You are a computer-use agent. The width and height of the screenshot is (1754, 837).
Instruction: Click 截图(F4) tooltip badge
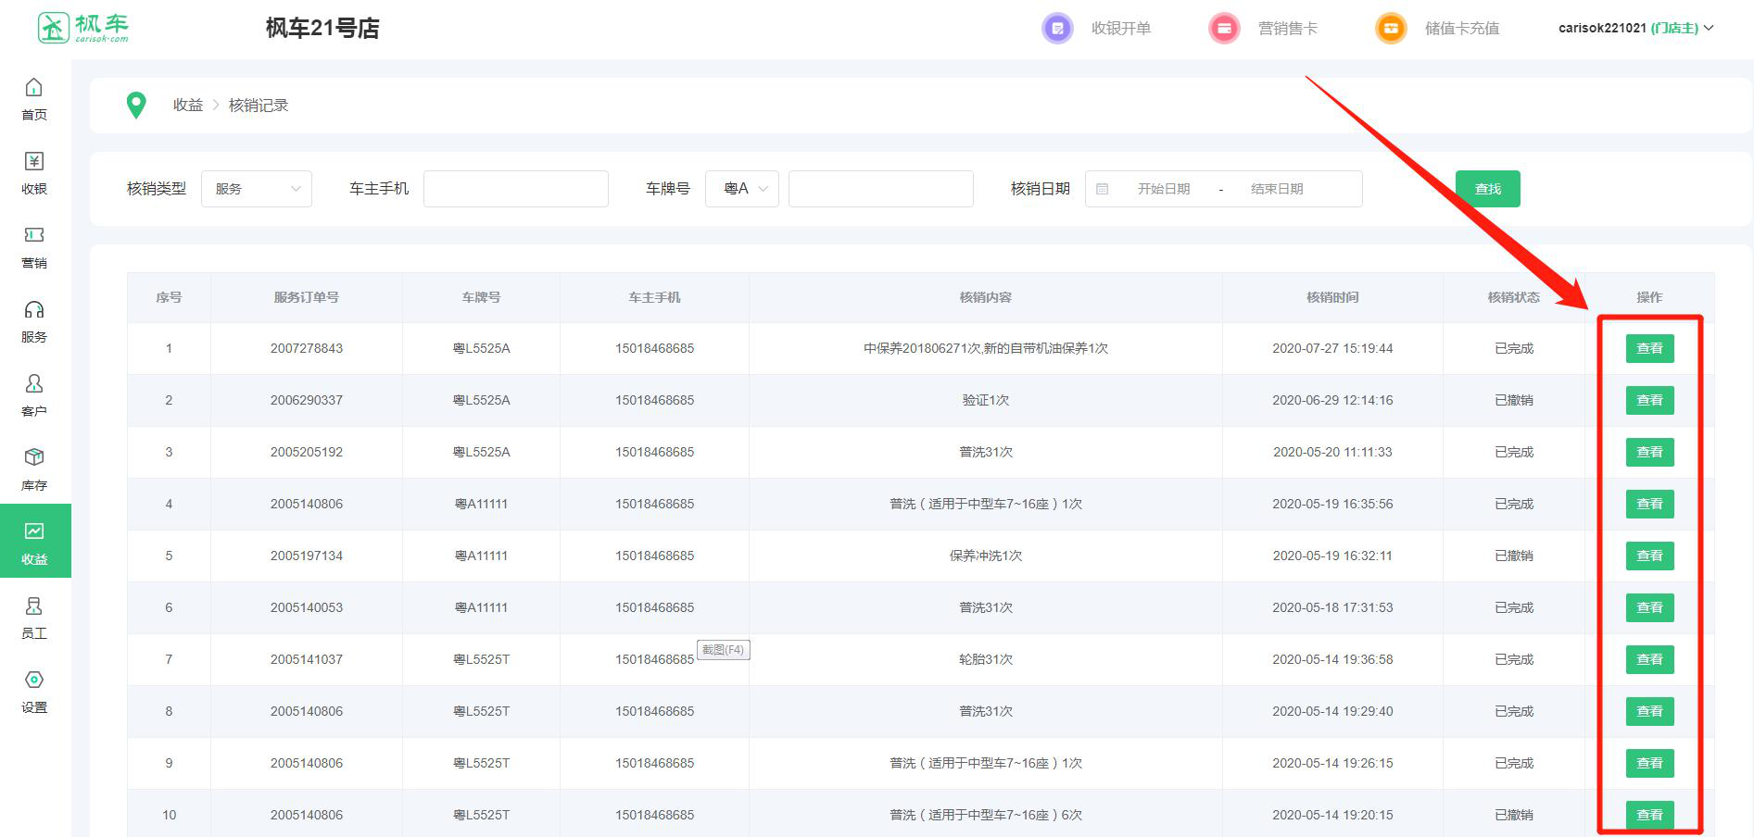click(x=723, y=650)
